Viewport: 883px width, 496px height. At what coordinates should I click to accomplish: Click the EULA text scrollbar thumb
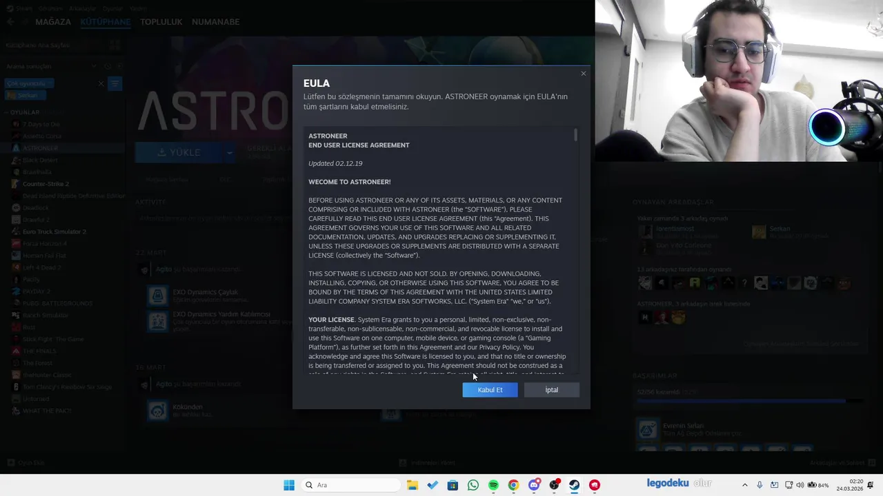(x=575, y=135)
